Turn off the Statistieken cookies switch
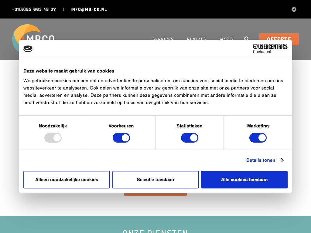311x233 pixels. [x=190, y=138]
